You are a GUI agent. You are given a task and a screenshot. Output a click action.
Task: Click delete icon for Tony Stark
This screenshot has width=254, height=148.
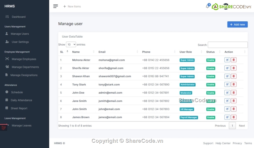coord(234,85)
